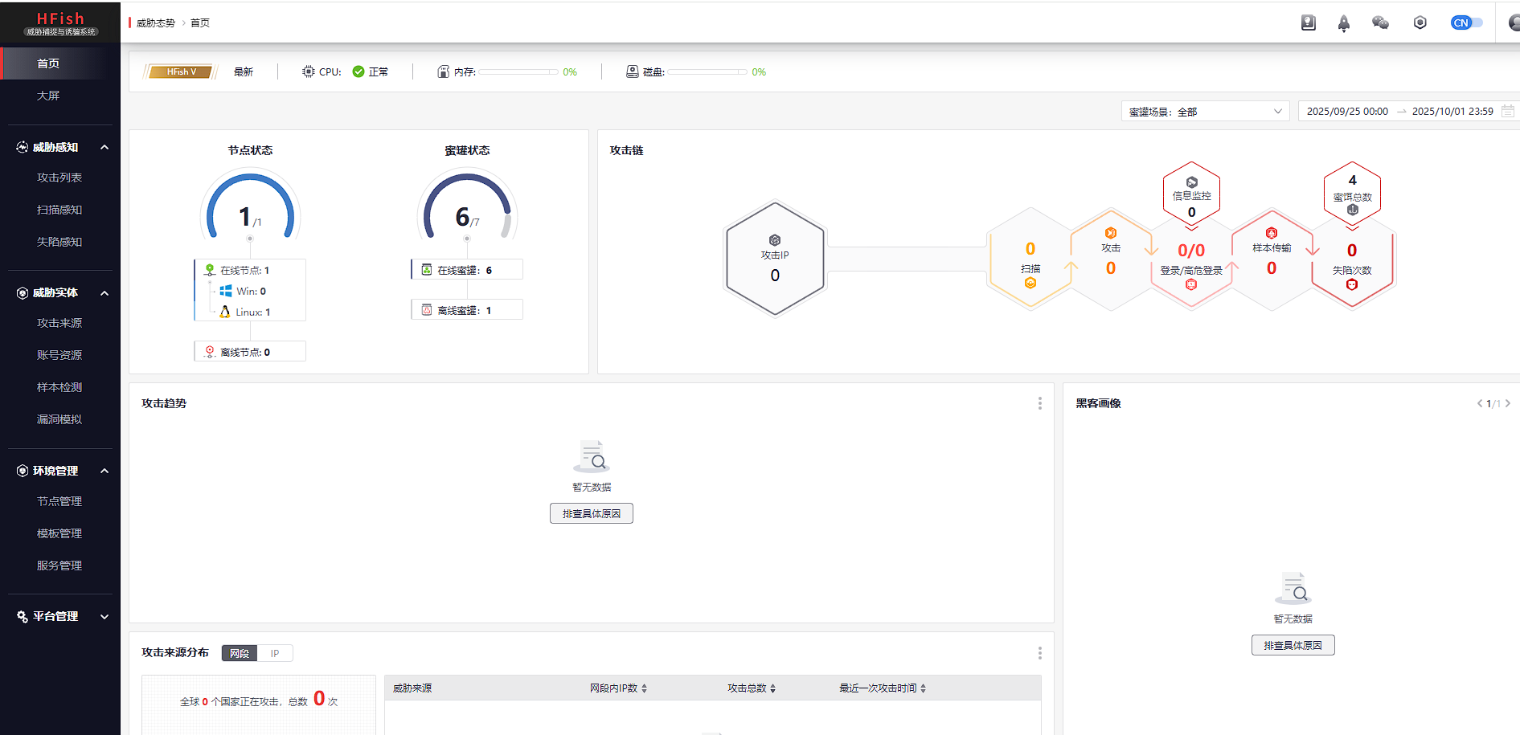Screen dimensions: 1520x735
Task: Click 排查具体原因 button under 攻击趋势
Action: pyautogui.click(x=591, y=513)
